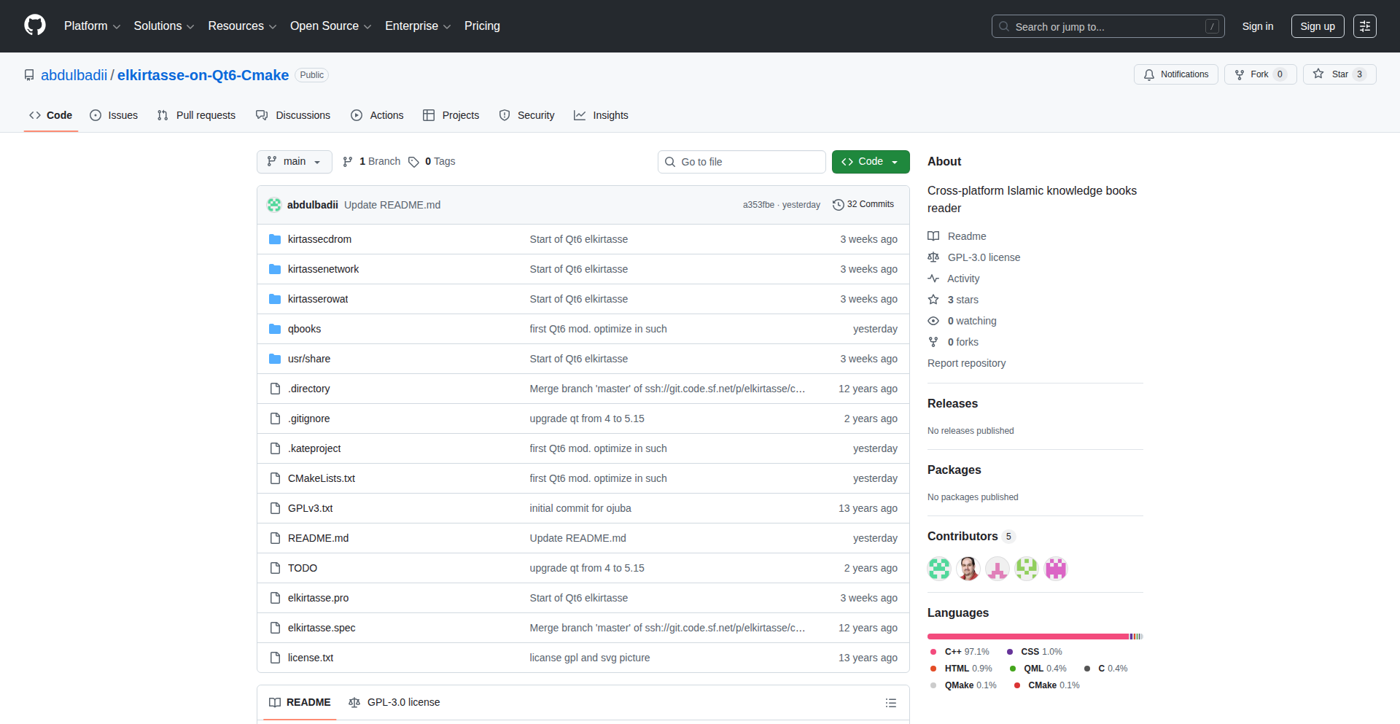
Task: Turn on Notifications for the repository
Action: [x=1175, y=74]
